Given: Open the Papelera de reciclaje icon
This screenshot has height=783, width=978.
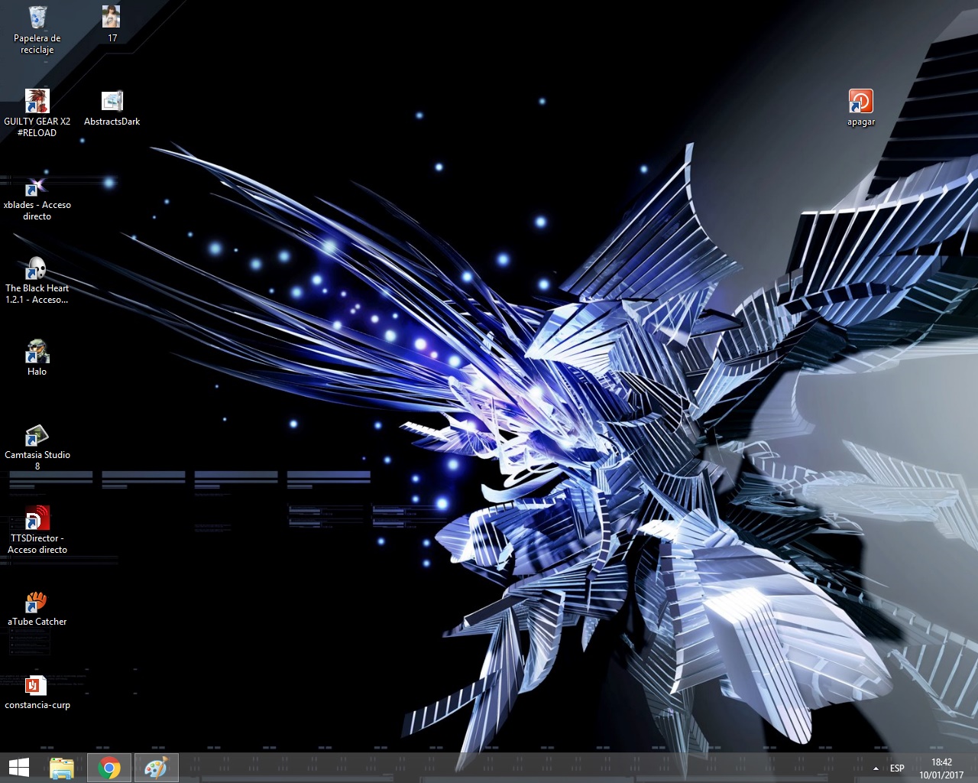Looking at the screenshot, I should (37, 18).
